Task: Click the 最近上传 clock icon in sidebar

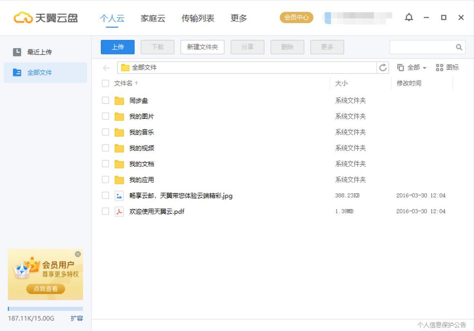Action: coord(17,52)
